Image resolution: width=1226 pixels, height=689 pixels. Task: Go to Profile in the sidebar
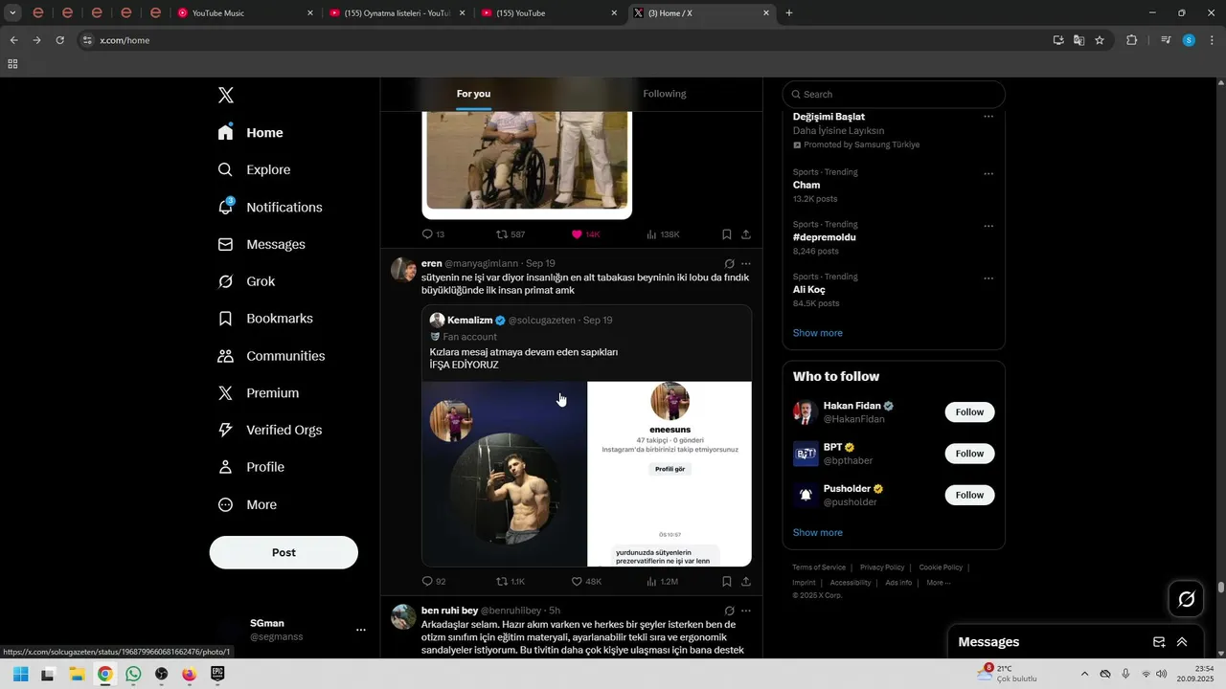tap(251, 467)
